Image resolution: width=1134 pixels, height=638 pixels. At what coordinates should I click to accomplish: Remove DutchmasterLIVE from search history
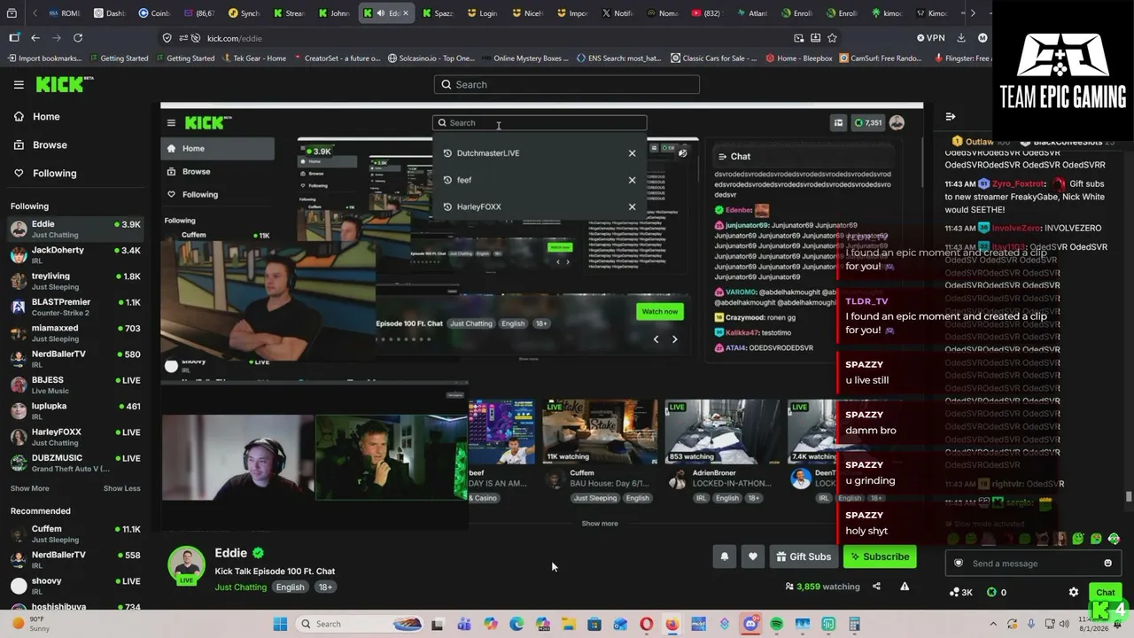(x=632, y=153)
